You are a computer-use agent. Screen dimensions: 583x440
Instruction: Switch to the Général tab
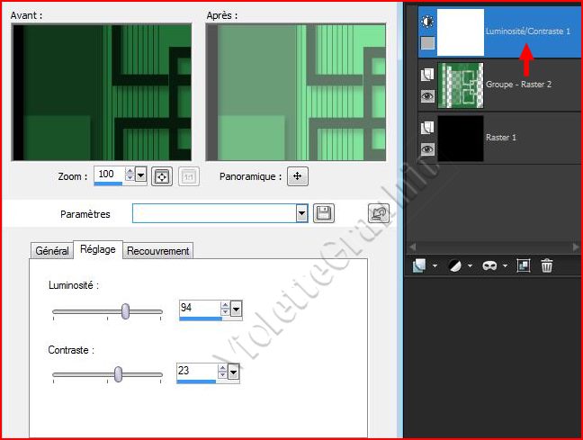(52, 250)
